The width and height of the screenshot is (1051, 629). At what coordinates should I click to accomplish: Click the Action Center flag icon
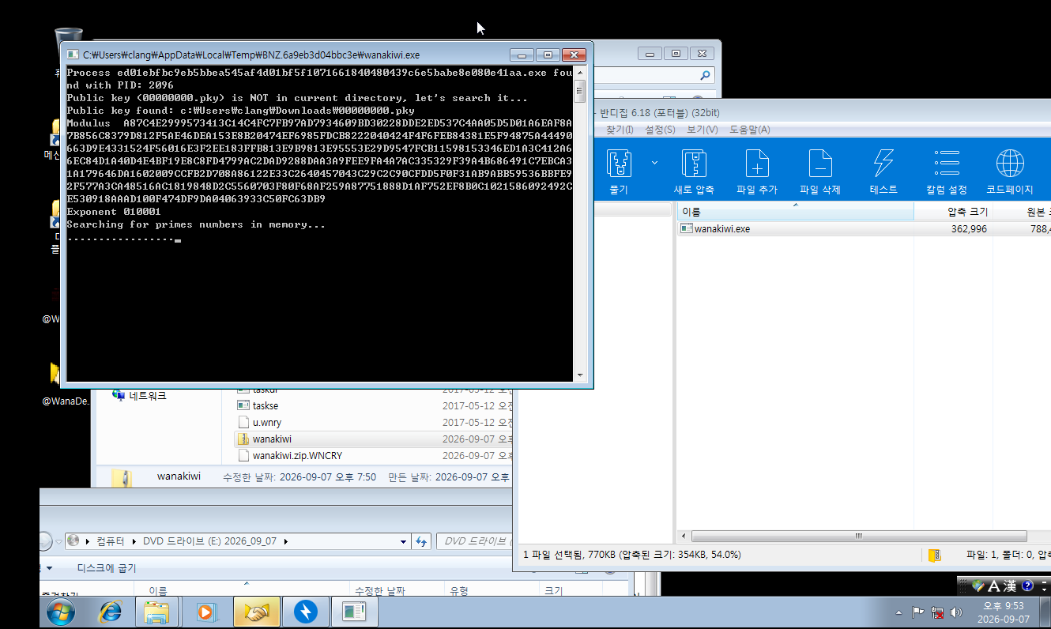pyautogui.click(x=918, y=612)
